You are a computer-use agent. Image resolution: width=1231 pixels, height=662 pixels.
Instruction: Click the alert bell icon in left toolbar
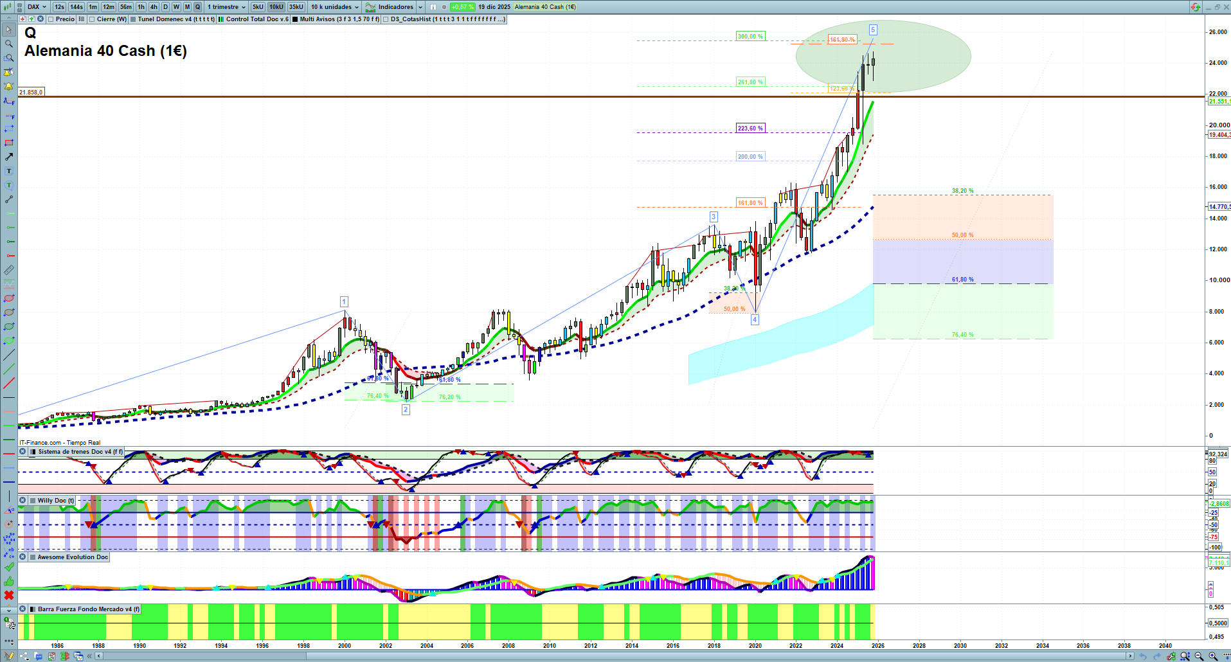coord(9,86)
